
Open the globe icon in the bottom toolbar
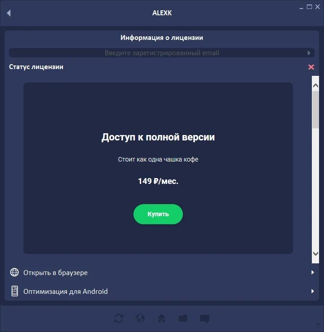pyautogui.click(x=140, y=318)
